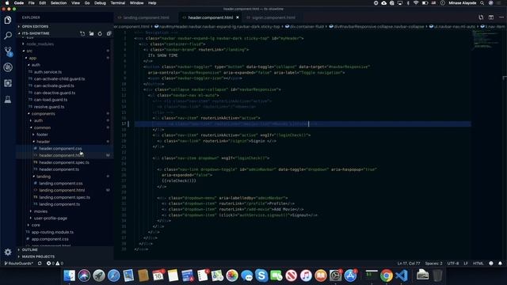Click HTML language mode in status bar

[478, 264]
